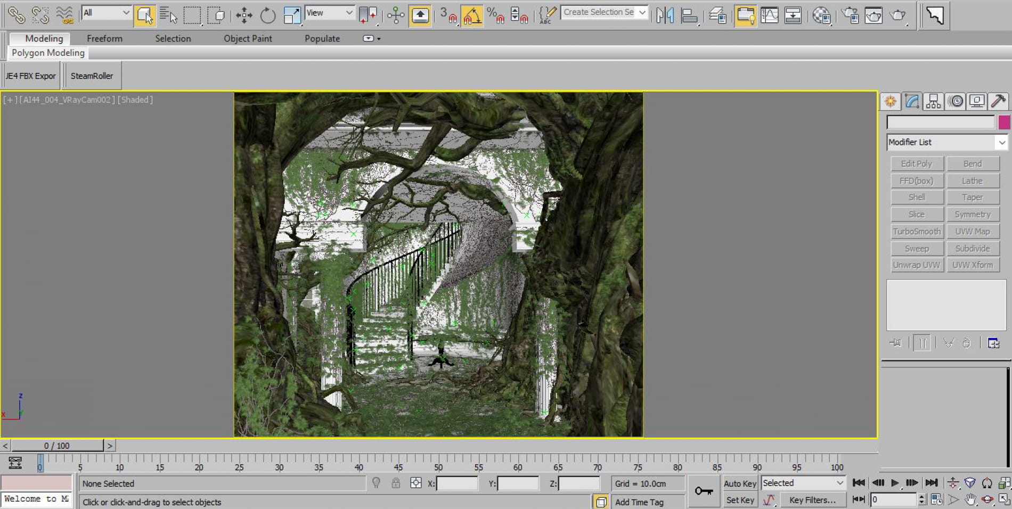Apply the UVW Map modifier button
This screenshot has height=509, width=1012.
[973, 231]
